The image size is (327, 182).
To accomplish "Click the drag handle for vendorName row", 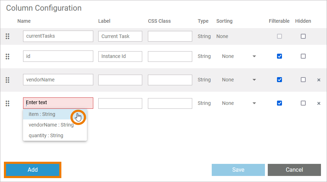I will coord(7,80).
